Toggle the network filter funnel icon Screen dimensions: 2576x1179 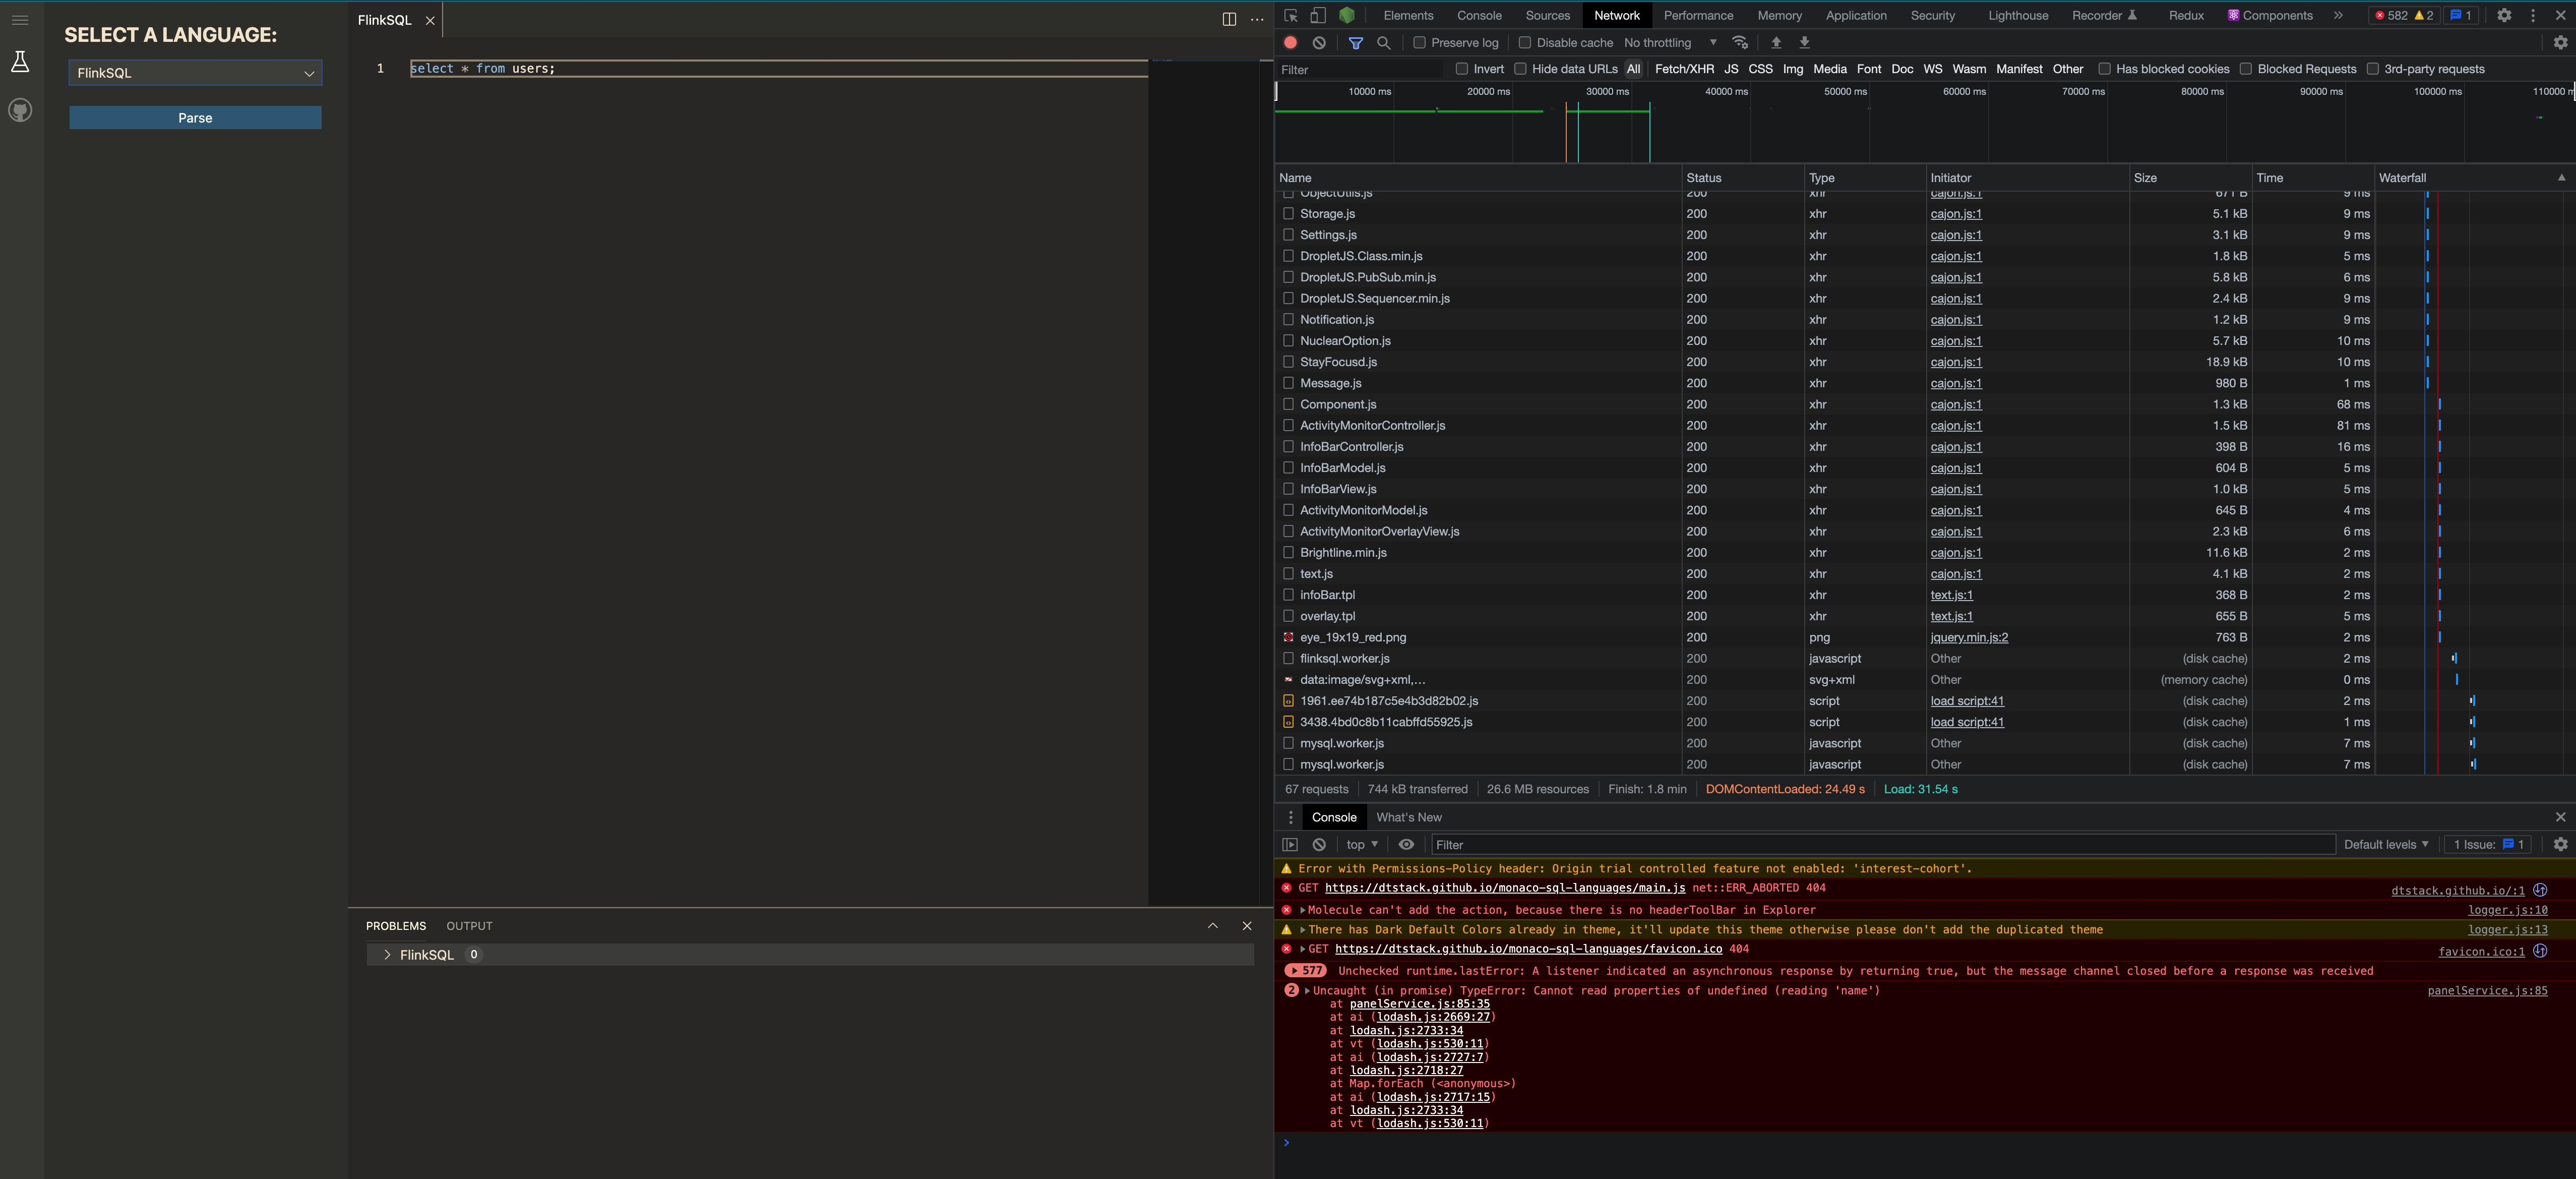(x=1355, y=43)
